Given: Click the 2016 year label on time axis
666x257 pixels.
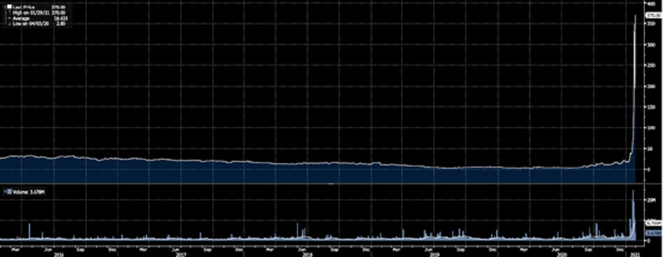Looking at the screenshot, I should [56, 254].
